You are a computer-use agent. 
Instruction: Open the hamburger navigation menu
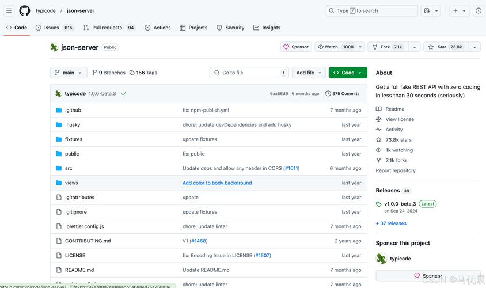click(x=9, y=10)
